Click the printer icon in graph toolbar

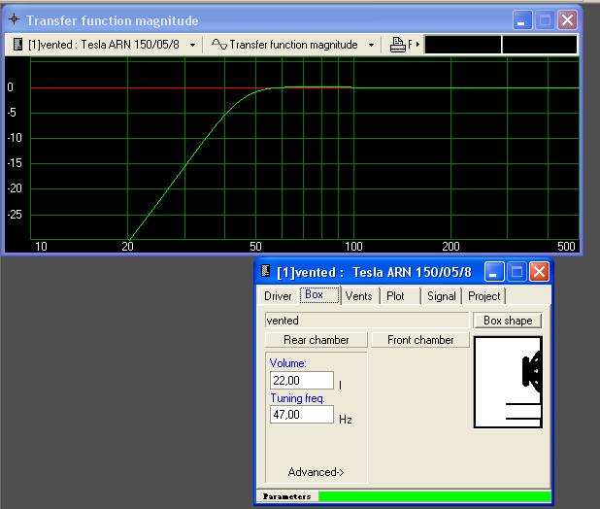tap(397, 45)
